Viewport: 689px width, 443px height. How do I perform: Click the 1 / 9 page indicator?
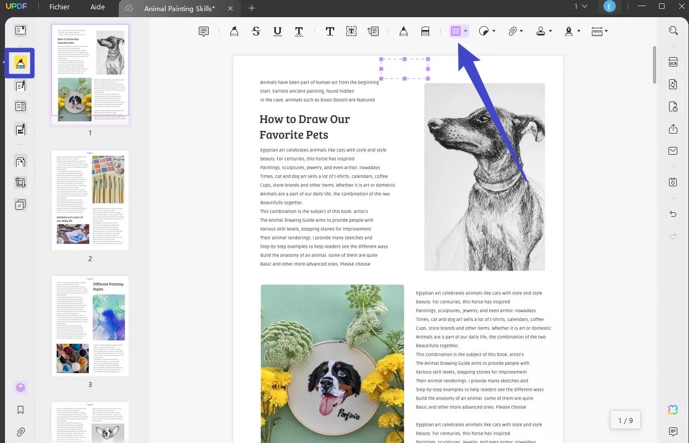tap(625, 420)
